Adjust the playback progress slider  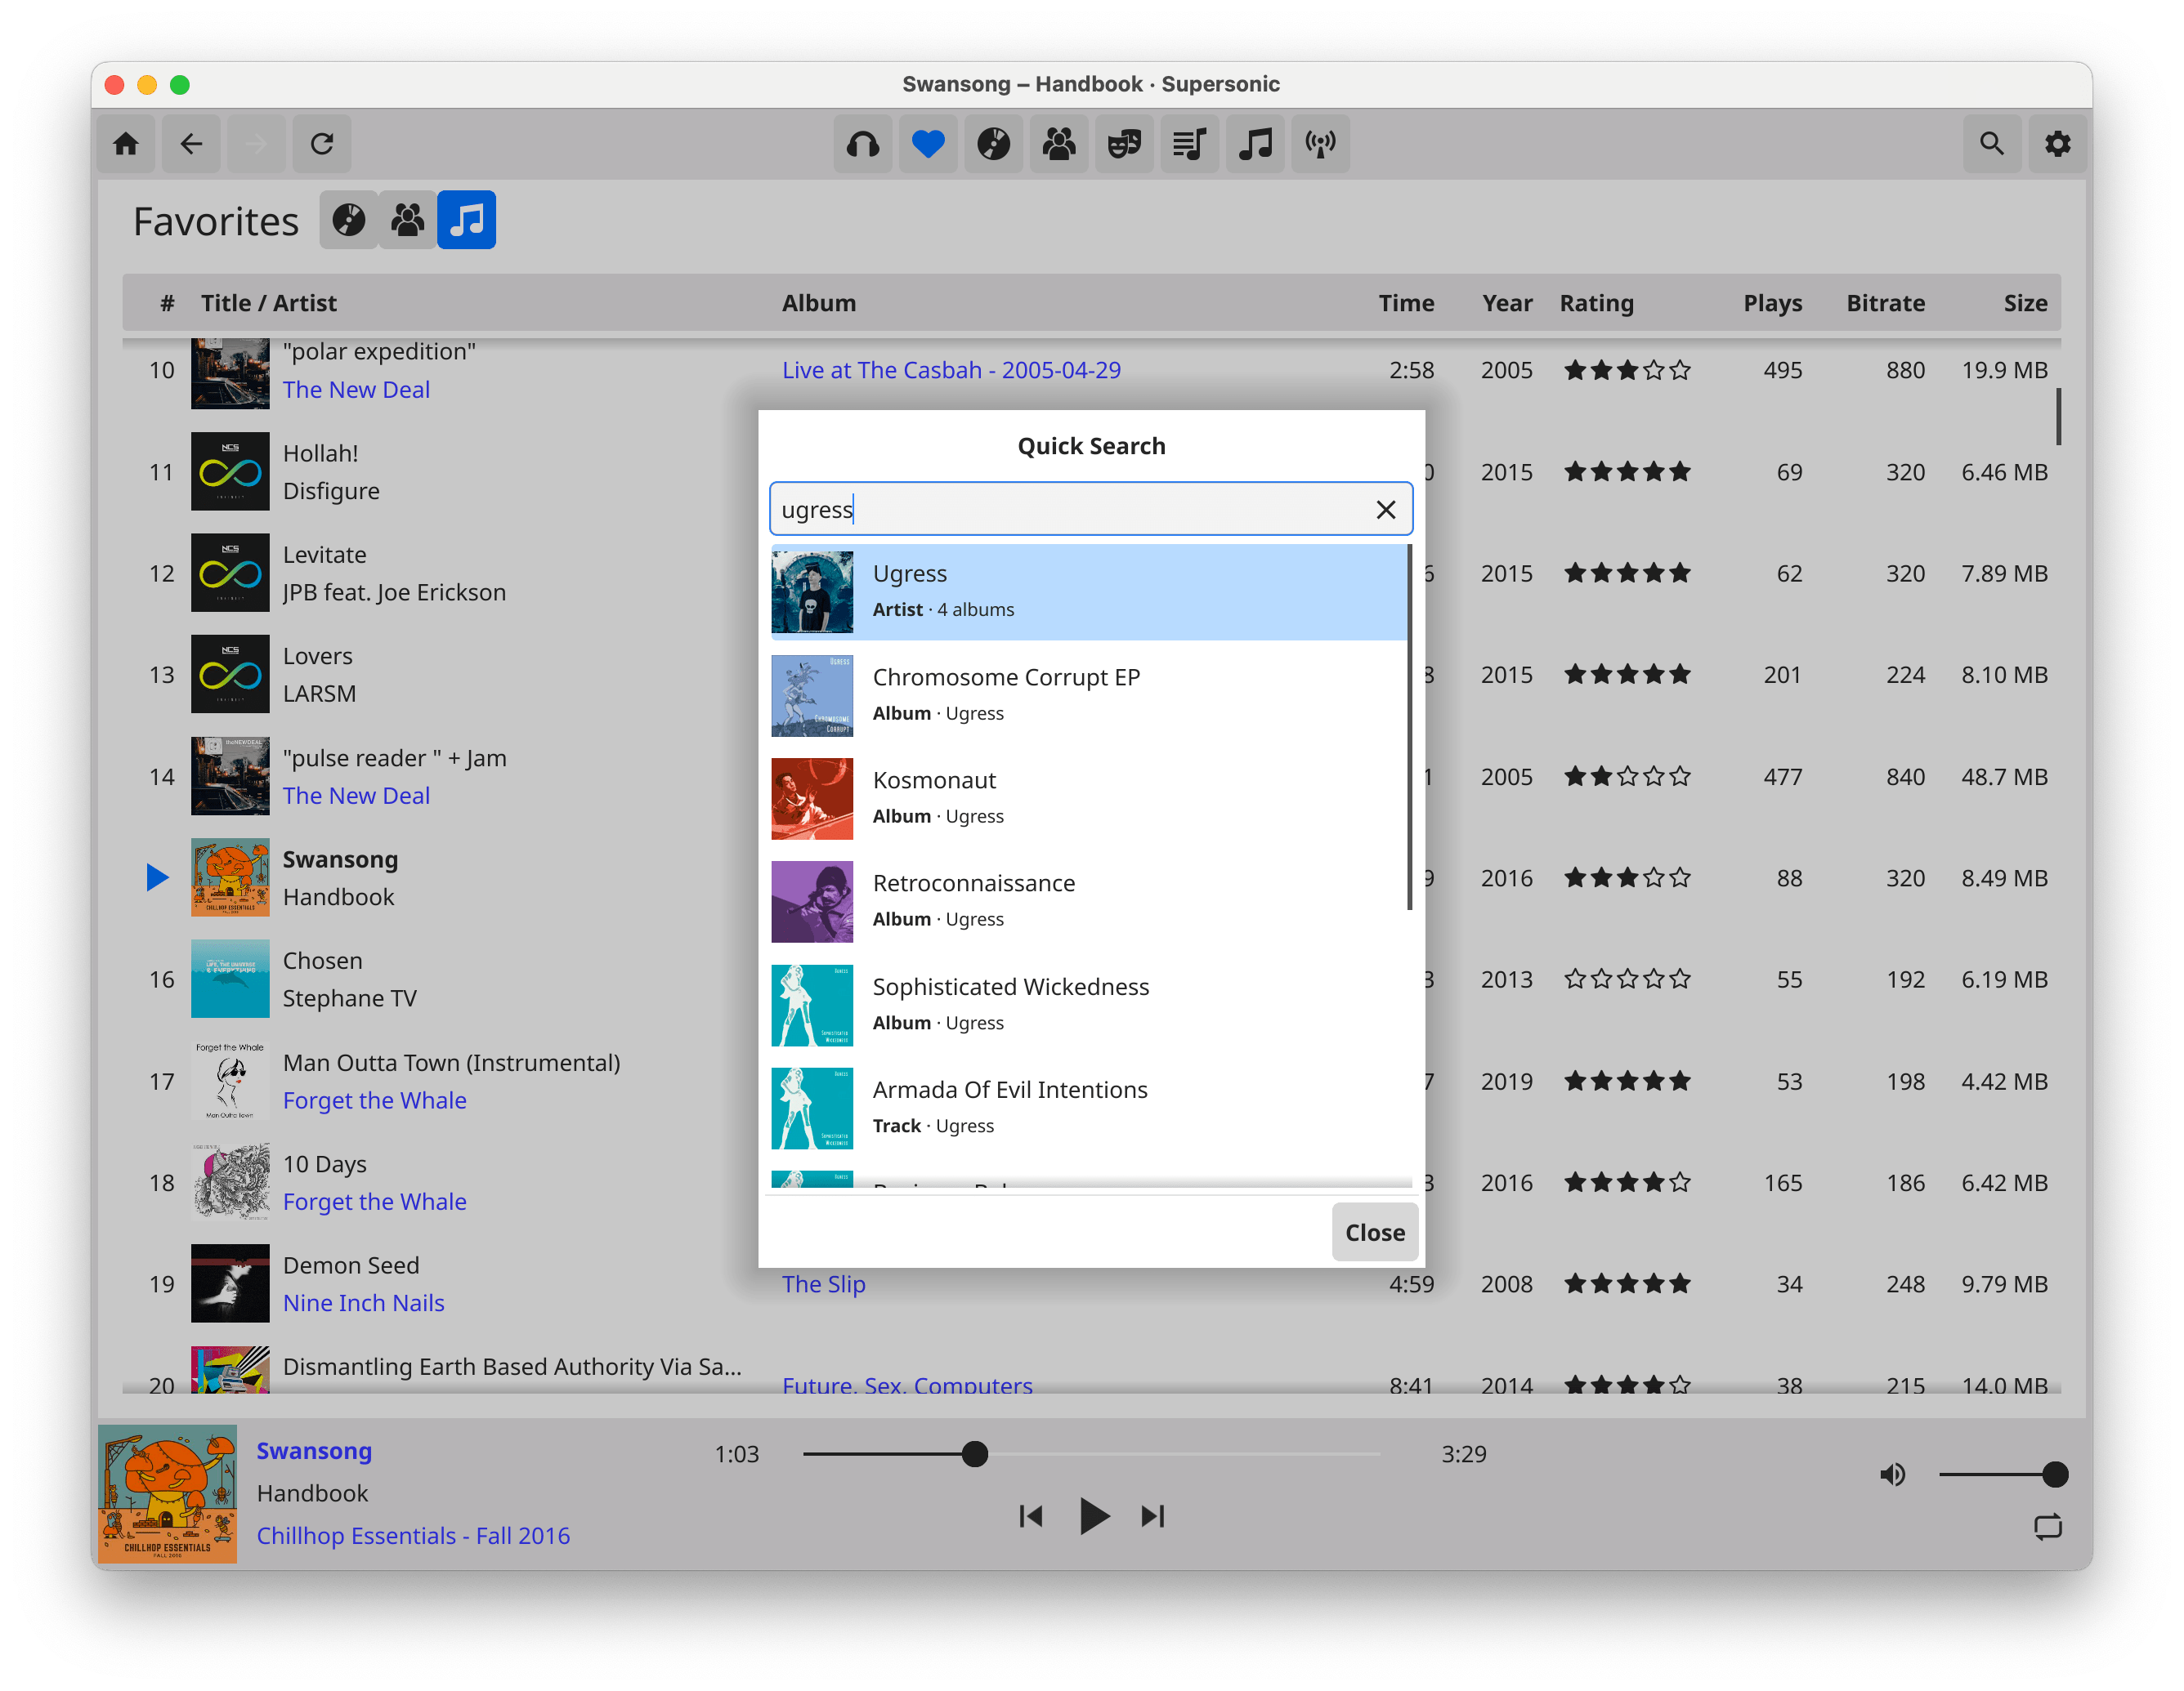[975, 1454]
